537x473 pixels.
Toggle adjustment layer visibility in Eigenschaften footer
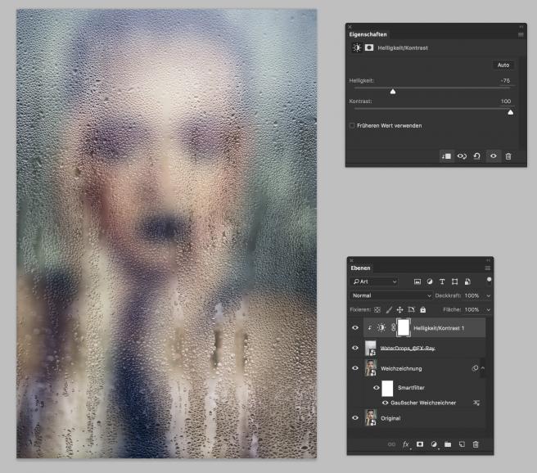(493, 156)
